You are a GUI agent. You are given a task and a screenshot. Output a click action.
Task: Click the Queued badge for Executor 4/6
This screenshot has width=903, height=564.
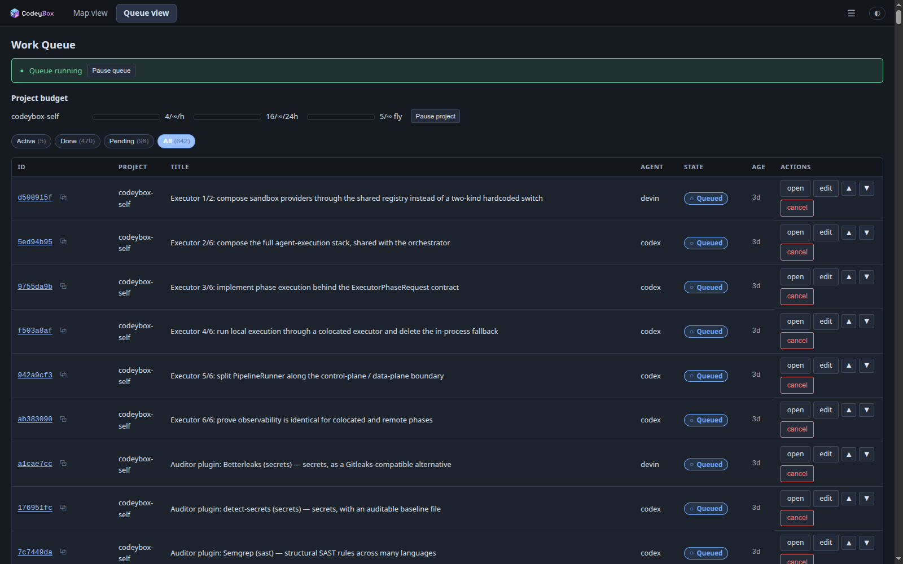[x=705, y=332]
